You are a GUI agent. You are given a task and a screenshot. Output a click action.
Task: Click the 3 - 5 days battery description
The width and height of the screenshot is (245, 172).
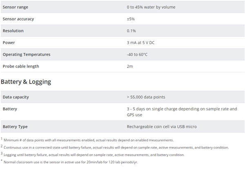pyautogui.click(x=182, y=112)
